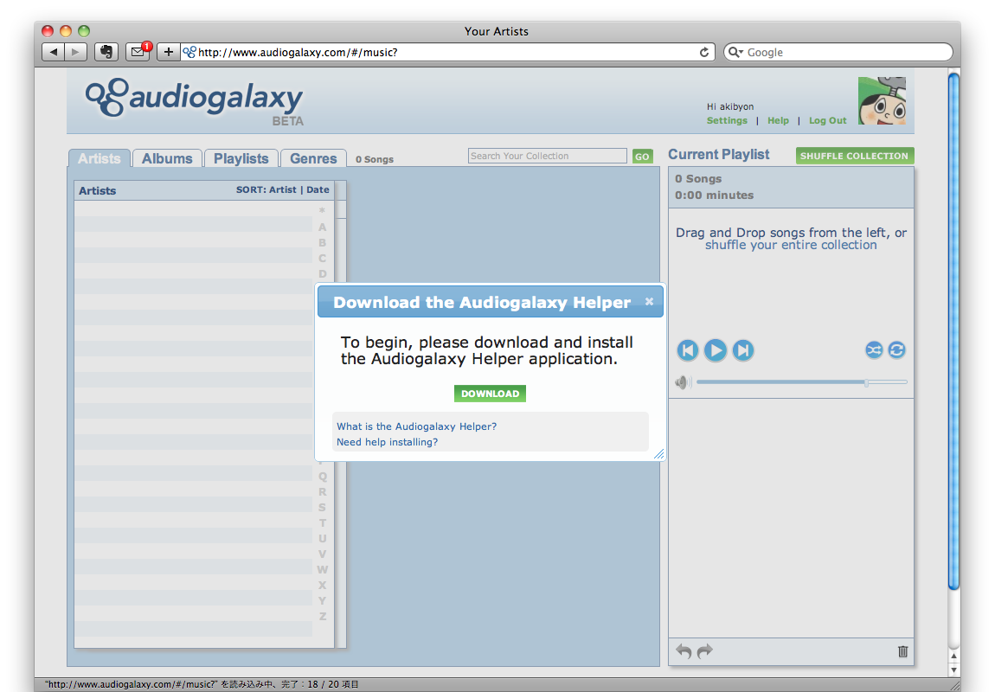The width and height of the screenshot is (995, 692).
Task: Sort artists by Date
Action: coord(318,189)
